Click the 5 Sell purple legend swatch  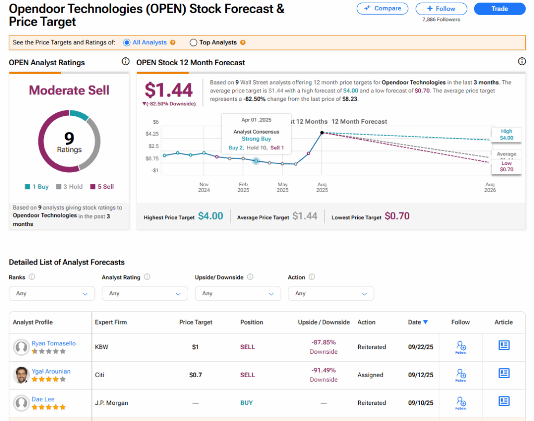coord(93,187)
